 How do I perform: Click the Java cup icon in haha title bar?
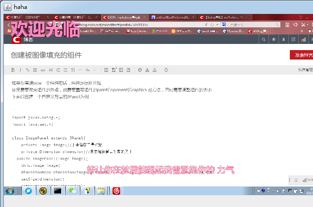coord(8,7)
